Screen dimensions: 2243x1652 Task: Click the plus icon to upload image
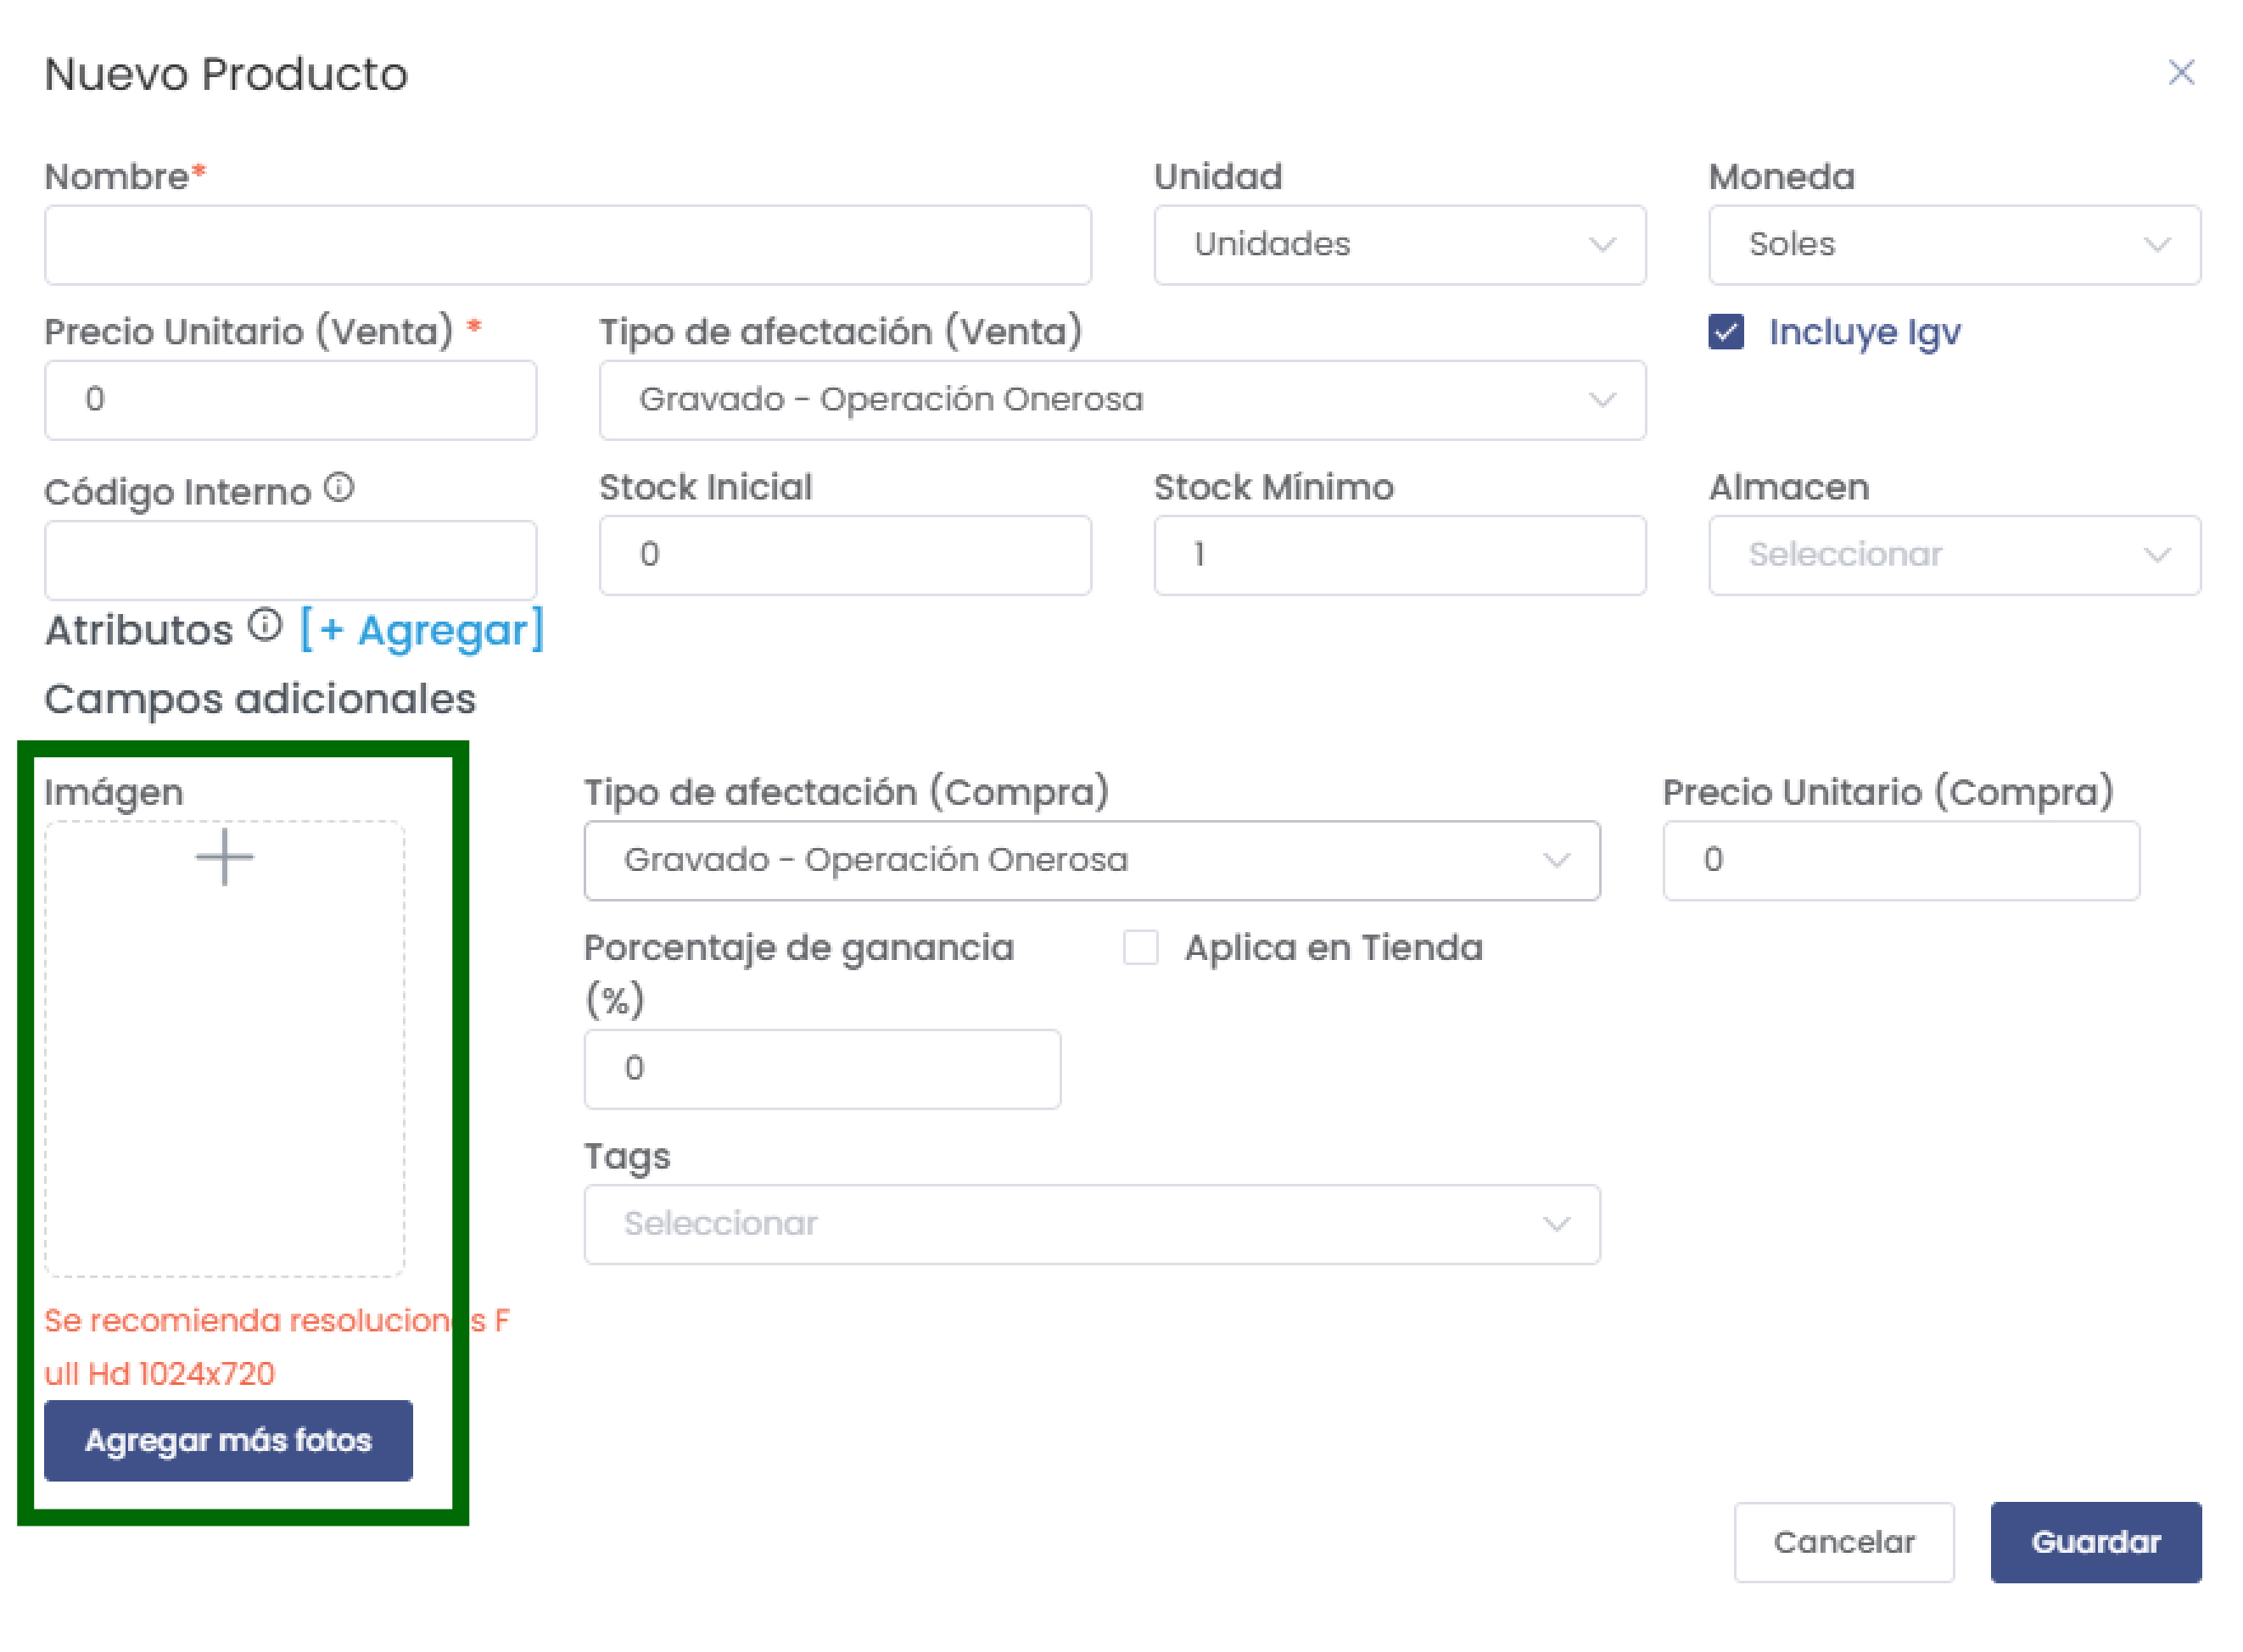tap(224, 857)
